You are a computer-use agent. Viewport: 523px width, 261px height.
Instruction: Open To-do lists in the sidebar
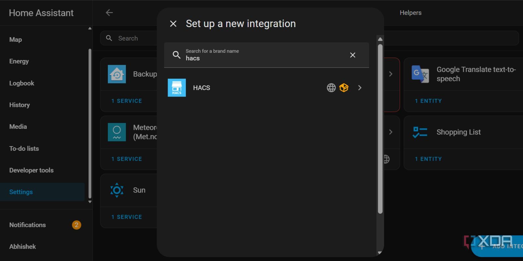[42, 148]
